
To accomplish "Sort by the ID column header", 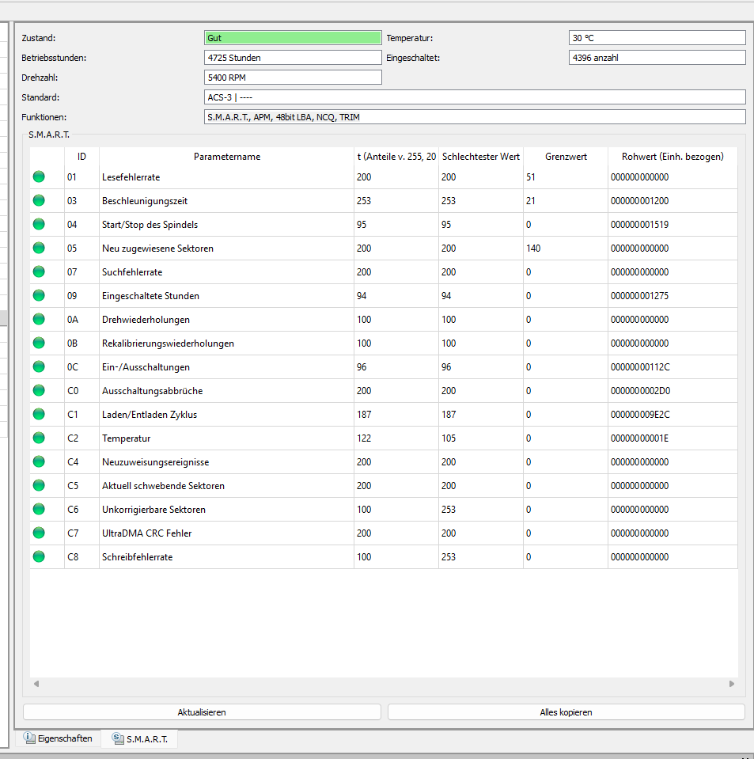I will [x=81, y=157].
